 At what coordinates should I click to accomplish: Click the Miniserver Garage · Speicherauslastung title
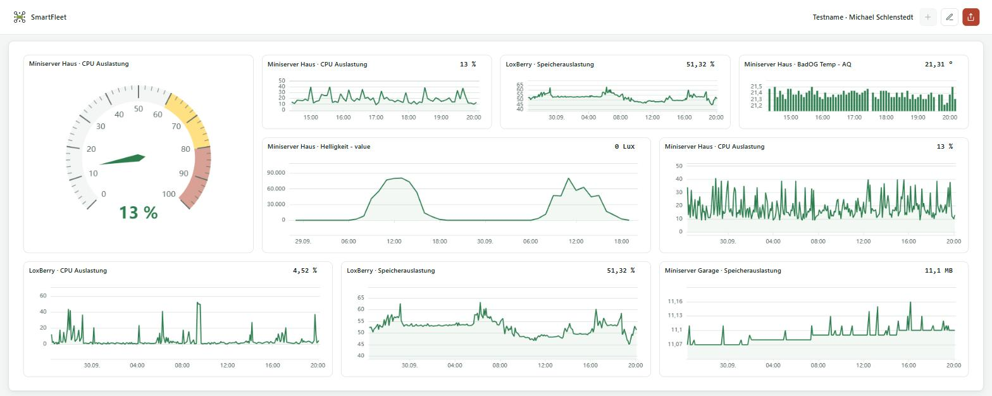(722, 271)
